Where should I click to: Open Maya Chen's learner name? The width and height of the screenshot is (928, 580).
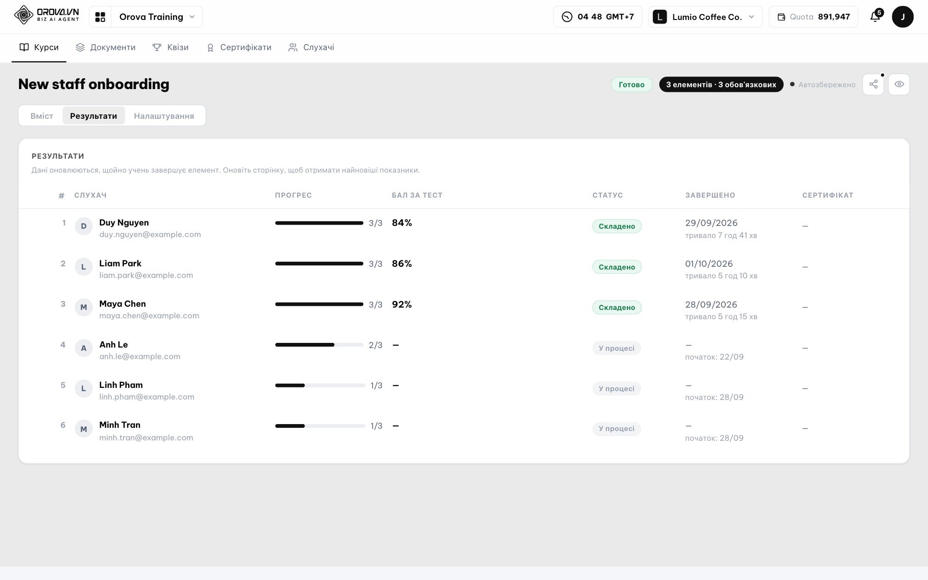click(122, 304)
